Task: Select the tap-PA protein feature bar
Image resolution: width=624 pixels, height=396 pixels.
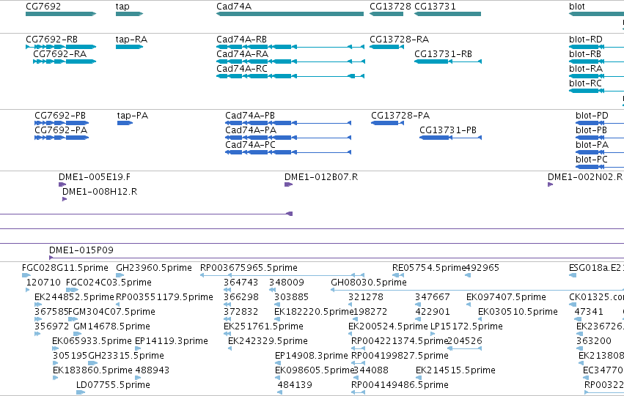Action: (x=125, y=123)
